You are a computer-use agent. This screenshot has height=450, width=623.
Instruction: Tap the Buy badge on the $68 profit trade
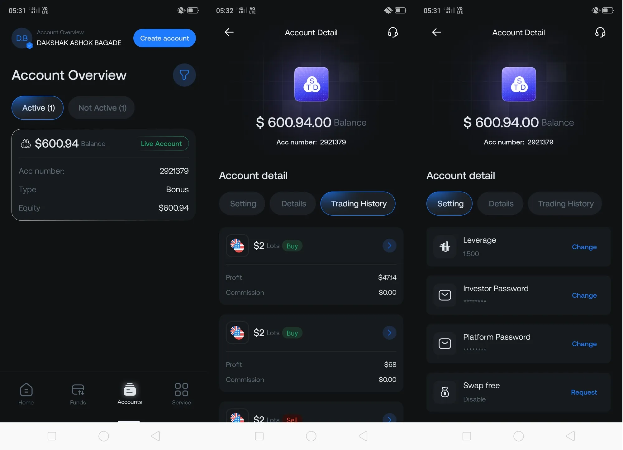pyautogui.click(x=292, y=333)
